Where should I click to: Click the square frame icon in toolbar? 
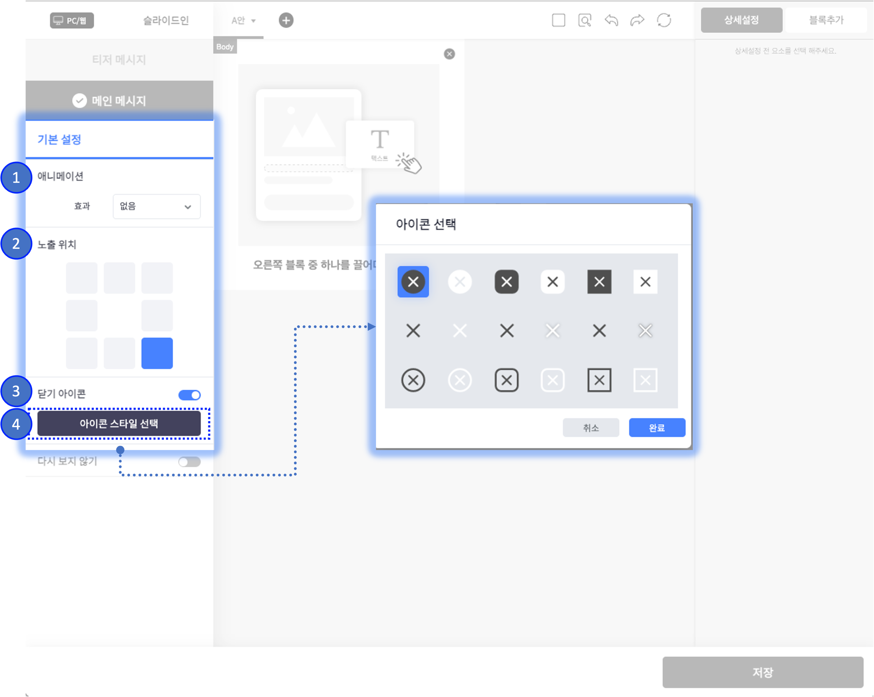558,20
